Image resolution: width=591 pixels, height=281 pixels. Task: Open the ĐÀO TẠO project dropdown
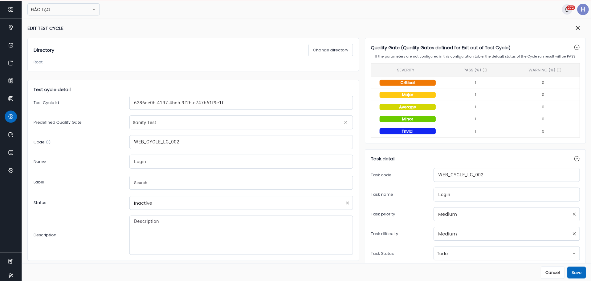click(63, 10)
